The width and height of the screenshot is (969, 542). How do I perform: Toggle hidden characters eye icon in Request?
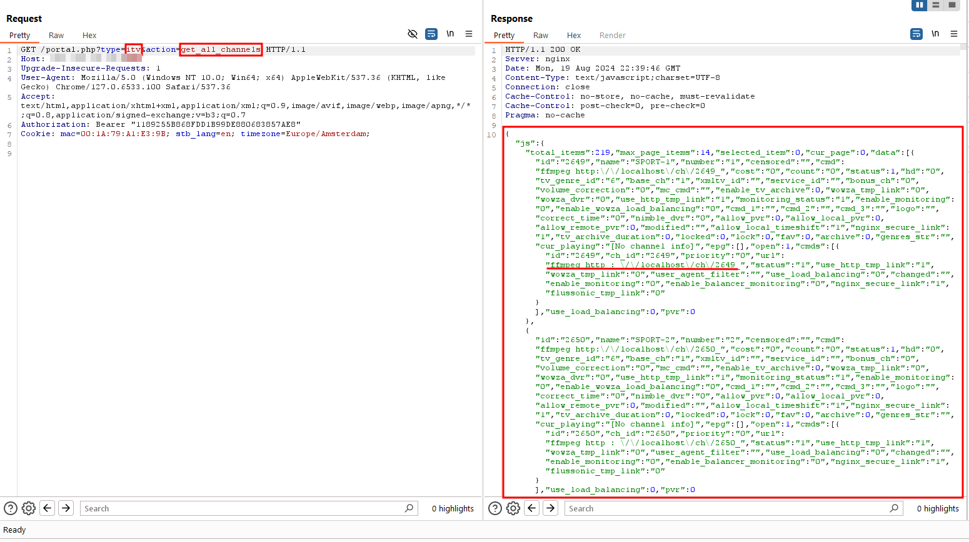413,34
